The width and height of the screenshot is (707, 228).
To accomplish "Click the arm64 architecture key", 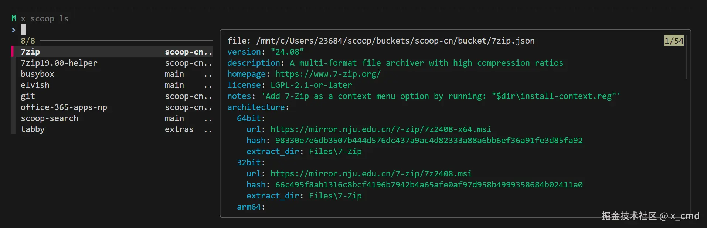I will pyautogui.click(x=249, y=207).
